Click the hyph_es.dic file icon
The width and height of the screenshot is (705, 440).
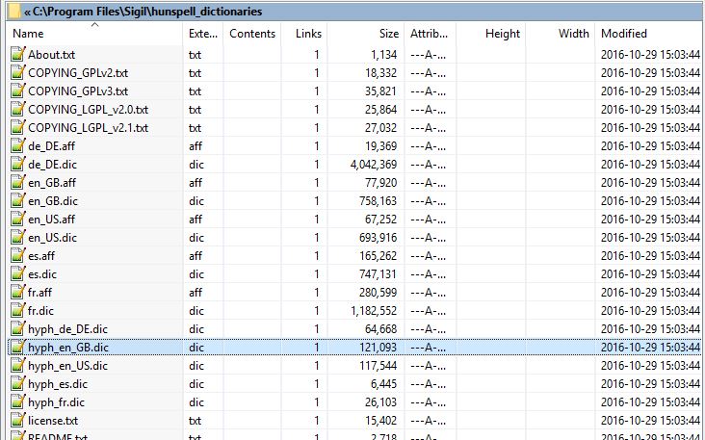(x=17, y=384)
